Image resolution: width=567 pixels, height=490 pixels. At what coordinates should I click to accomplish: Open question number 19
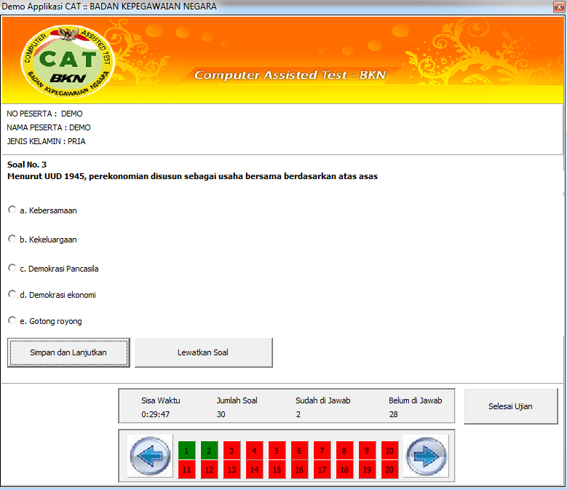[x=367, y=470]
